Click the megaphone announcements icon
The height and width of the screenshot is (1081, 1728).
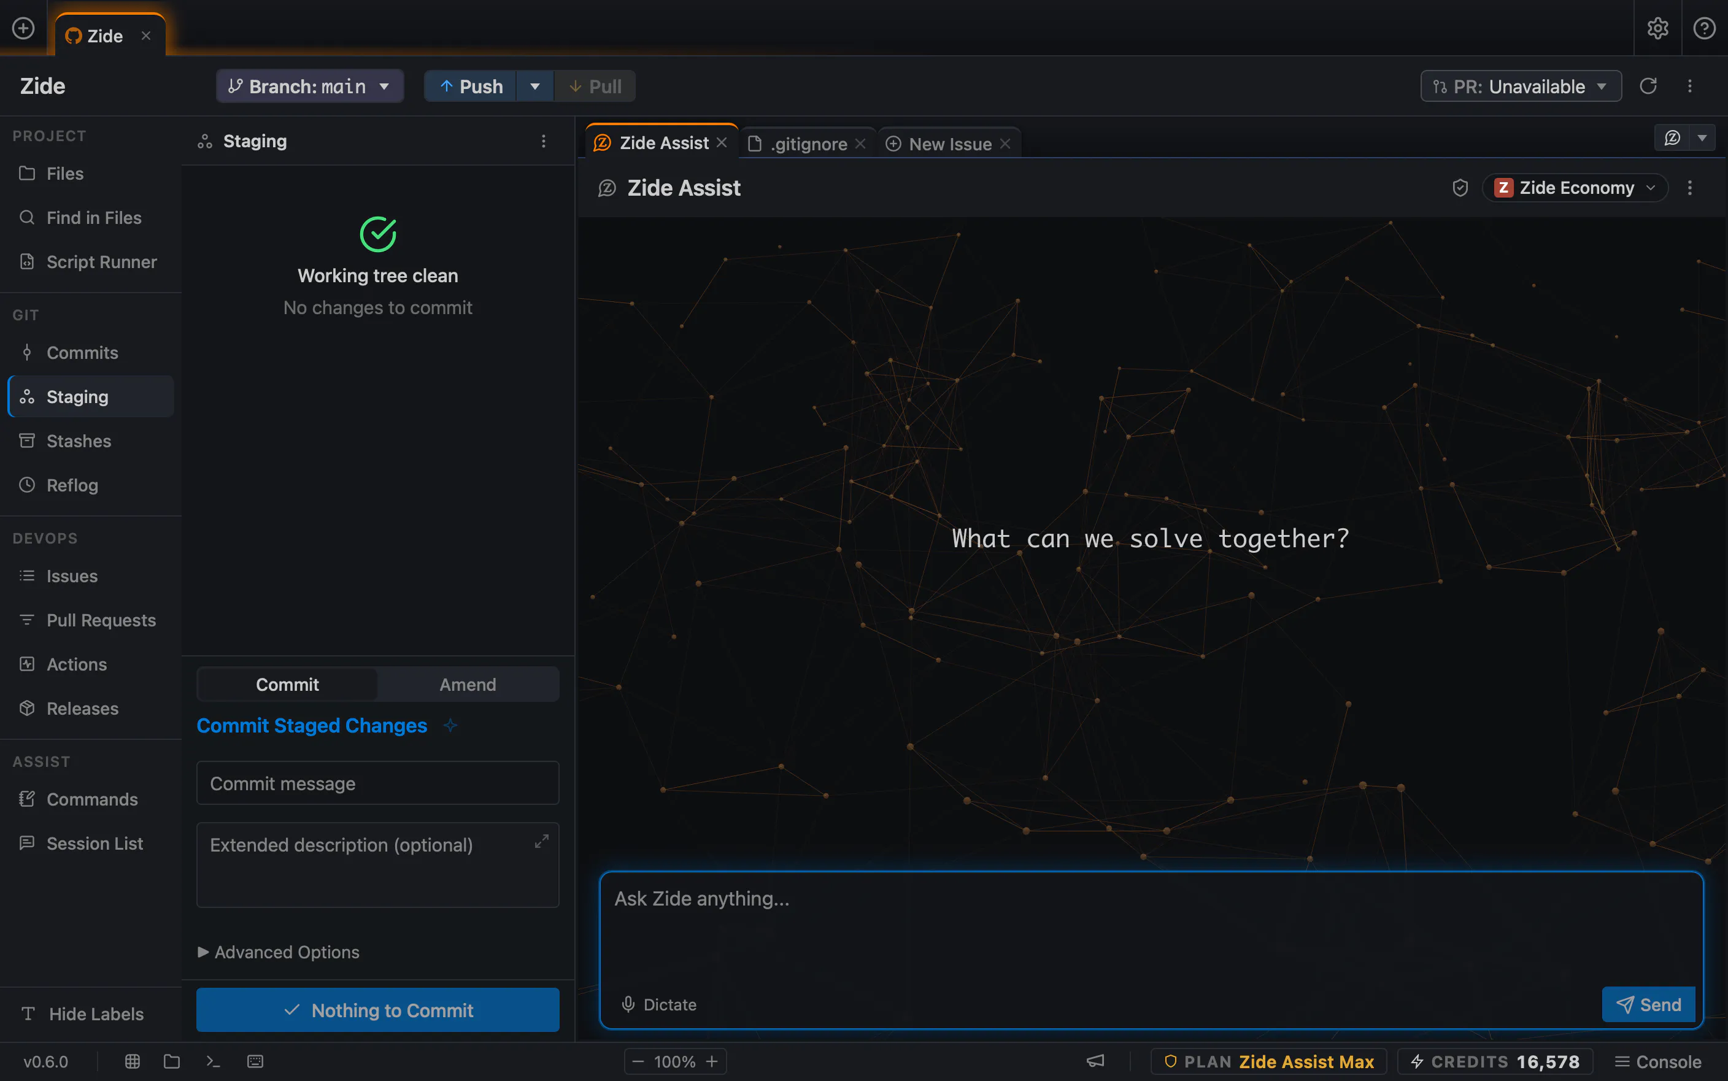(1095, 1061)
